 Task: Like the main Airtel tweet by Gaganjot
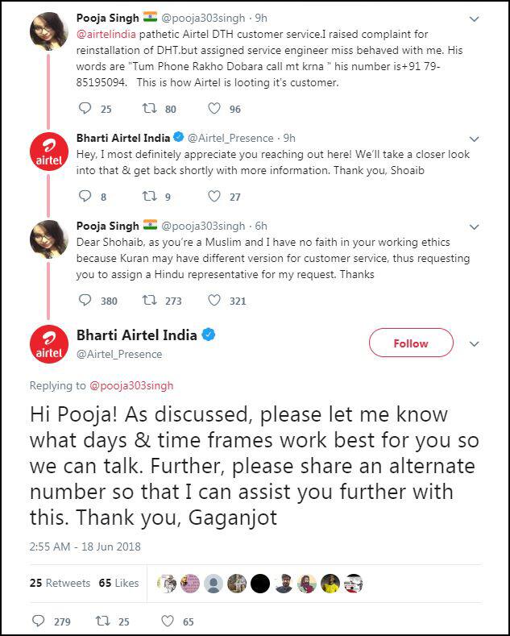point(168,621)
